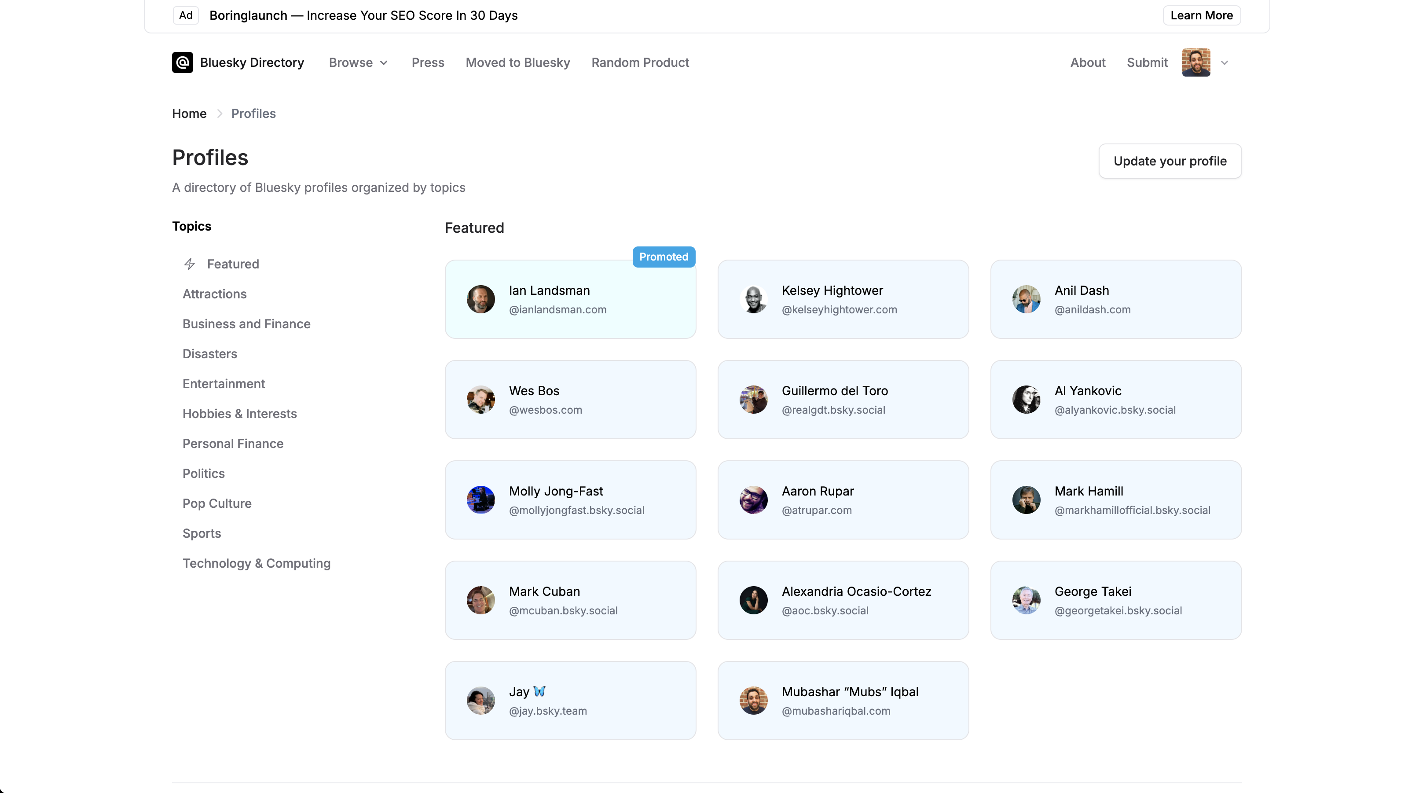This screenshot has height=793, width=1408.
Task: Click Jay's avatar
Action: click(x=481, y=701)
